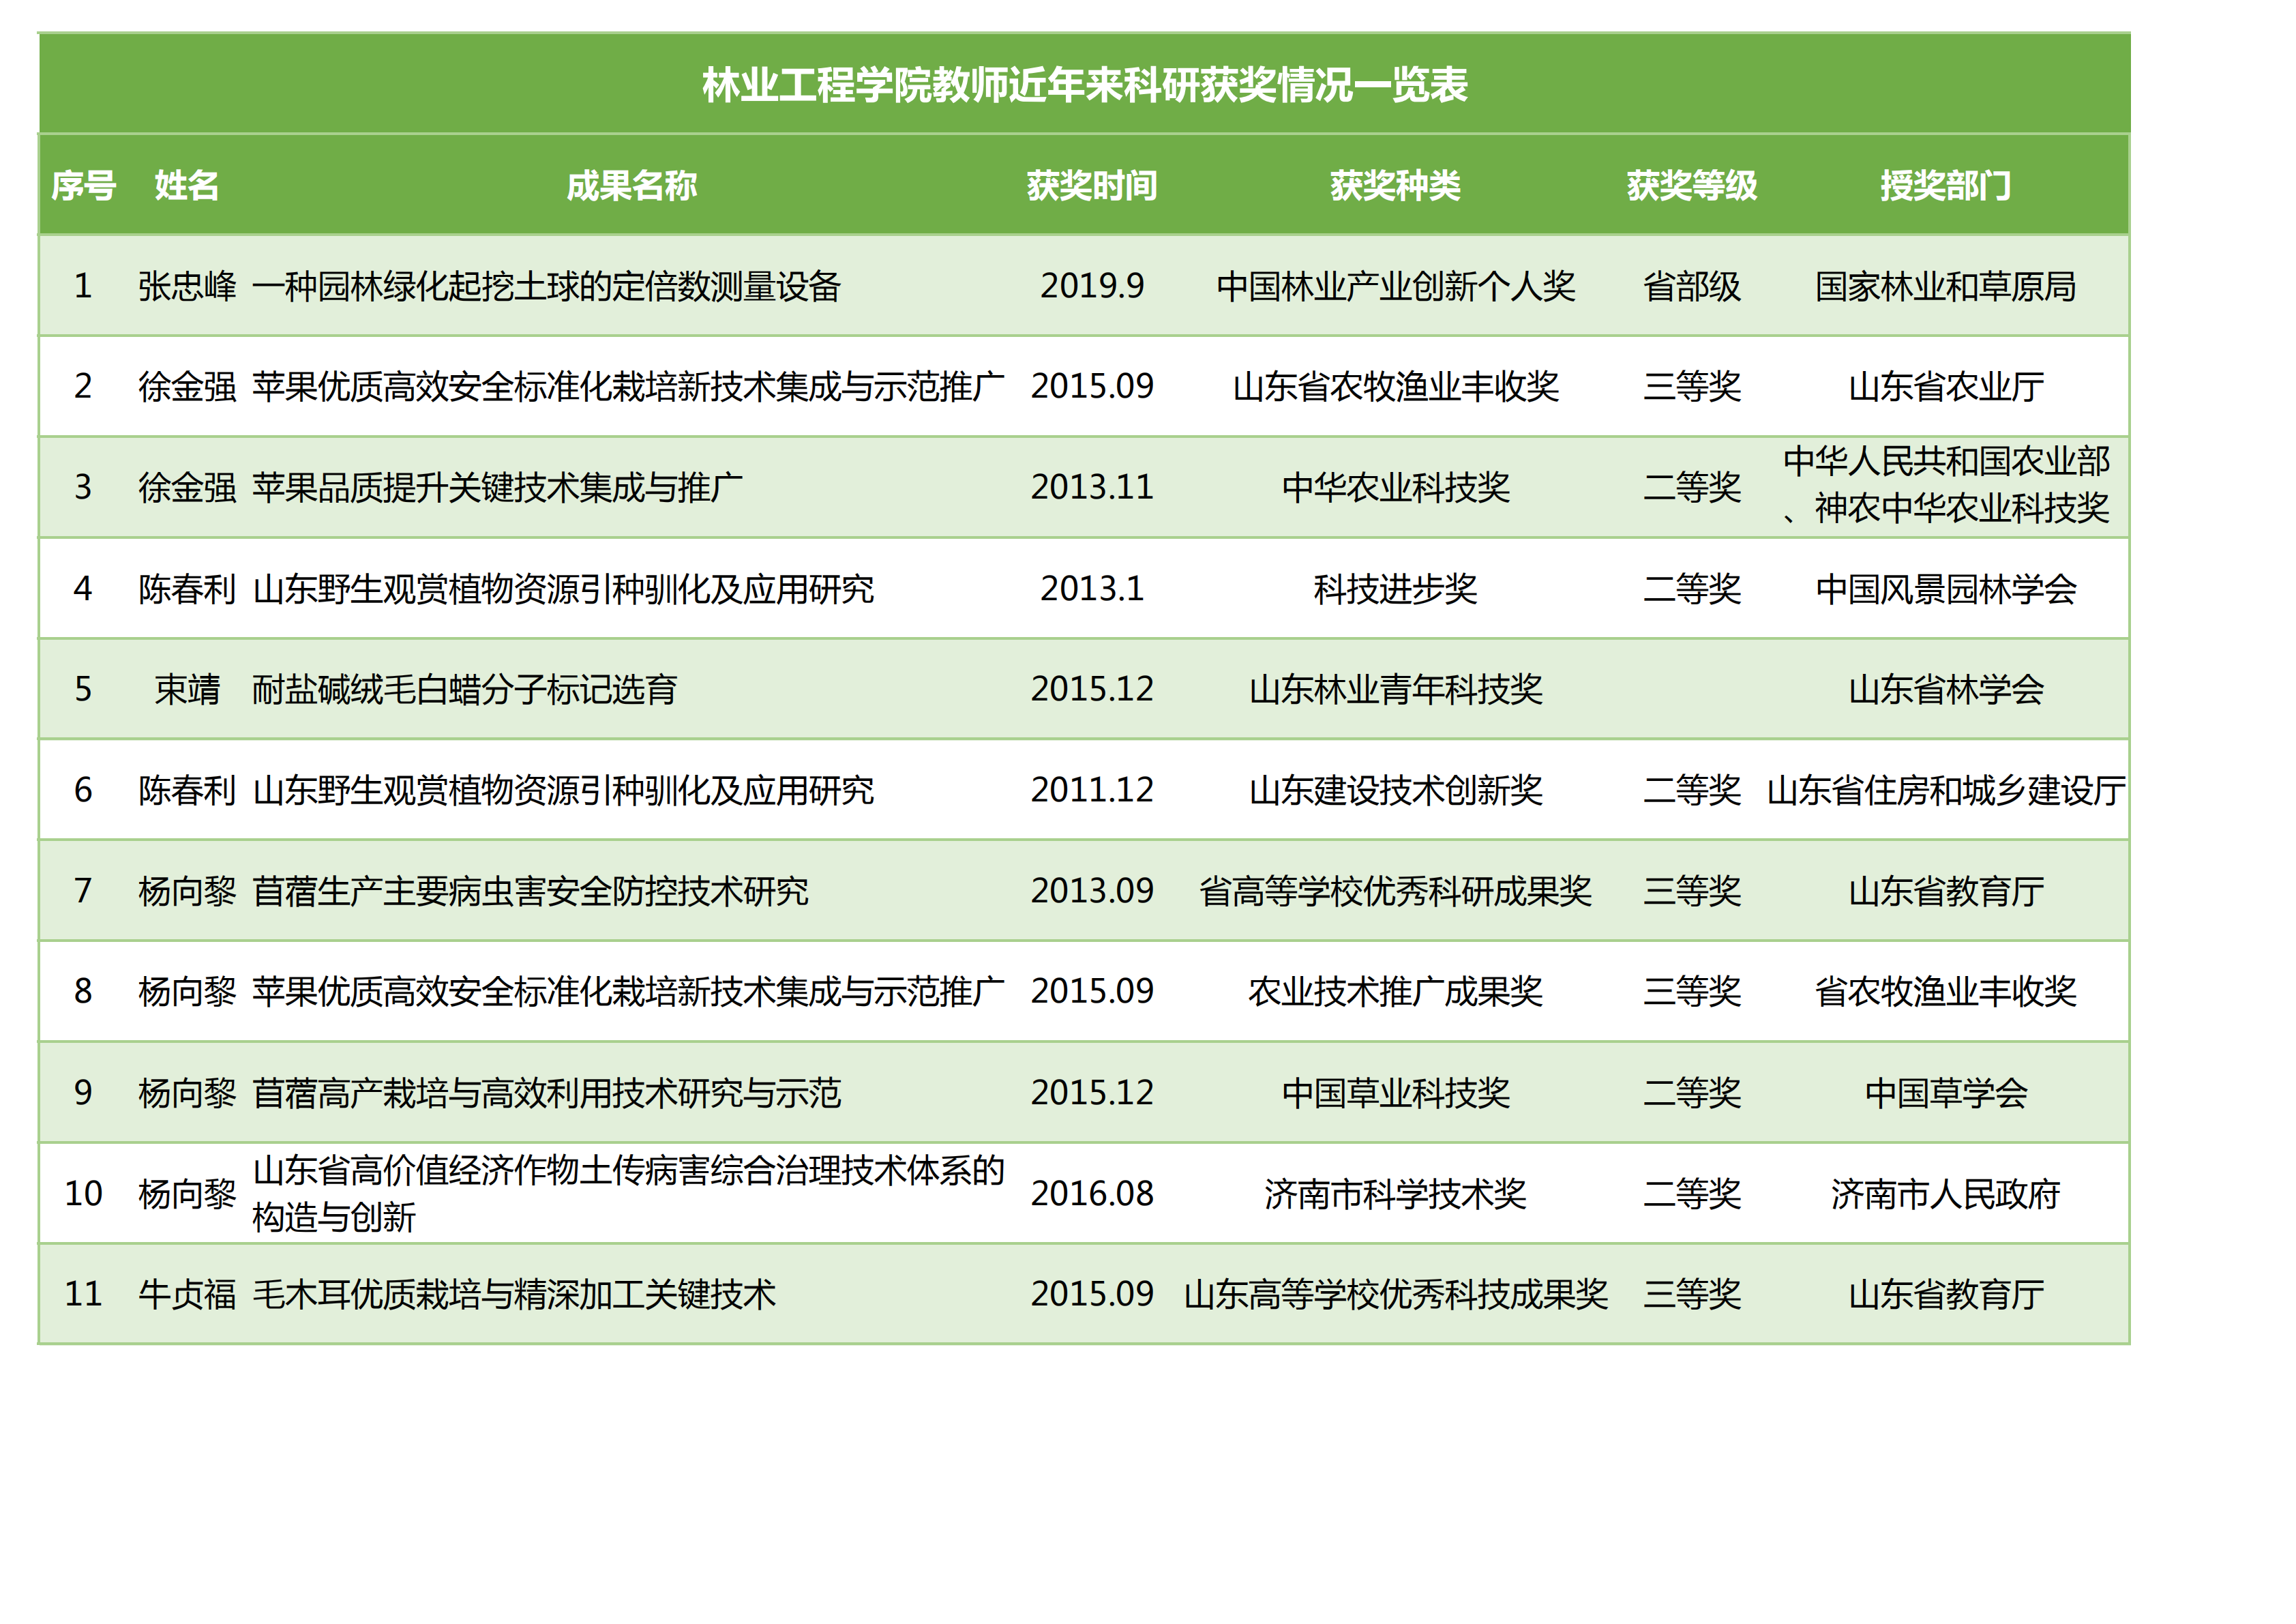Screen dimensions: 2296x1624
Task: Click the cell 山东高等学校优秀科技成果奖
Action: (x=1396, y=1294)
